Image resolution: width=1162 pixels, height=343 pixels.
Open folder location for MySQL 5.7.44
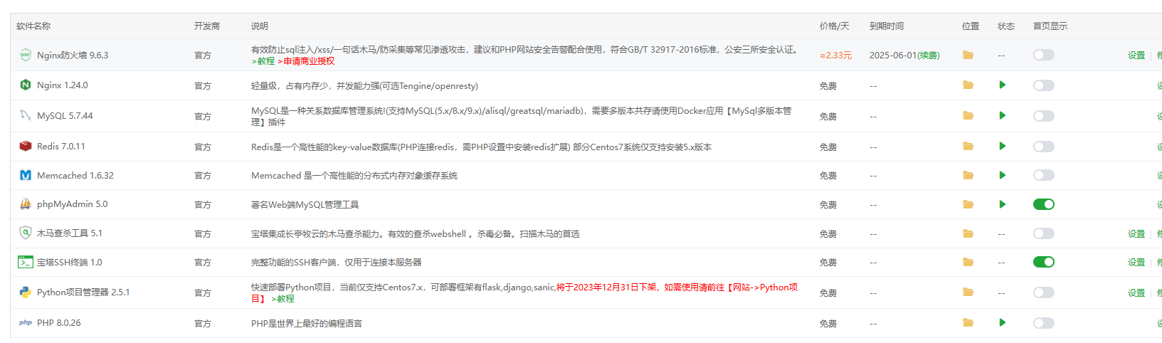968,115
